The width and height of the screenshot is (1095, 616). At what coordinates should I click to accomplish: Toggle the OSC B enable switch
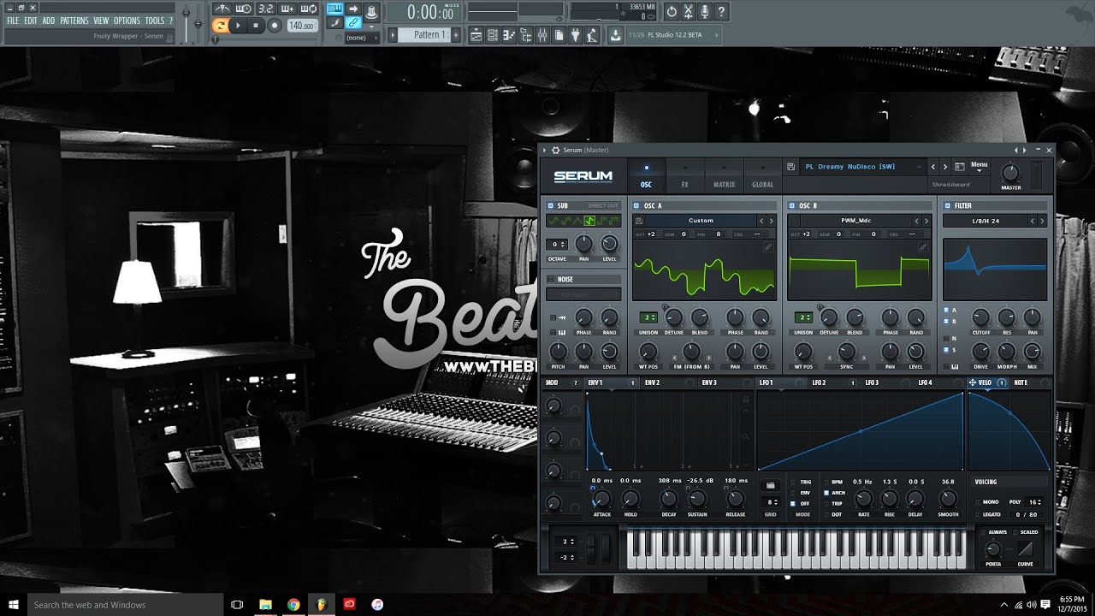coord(792,205)
